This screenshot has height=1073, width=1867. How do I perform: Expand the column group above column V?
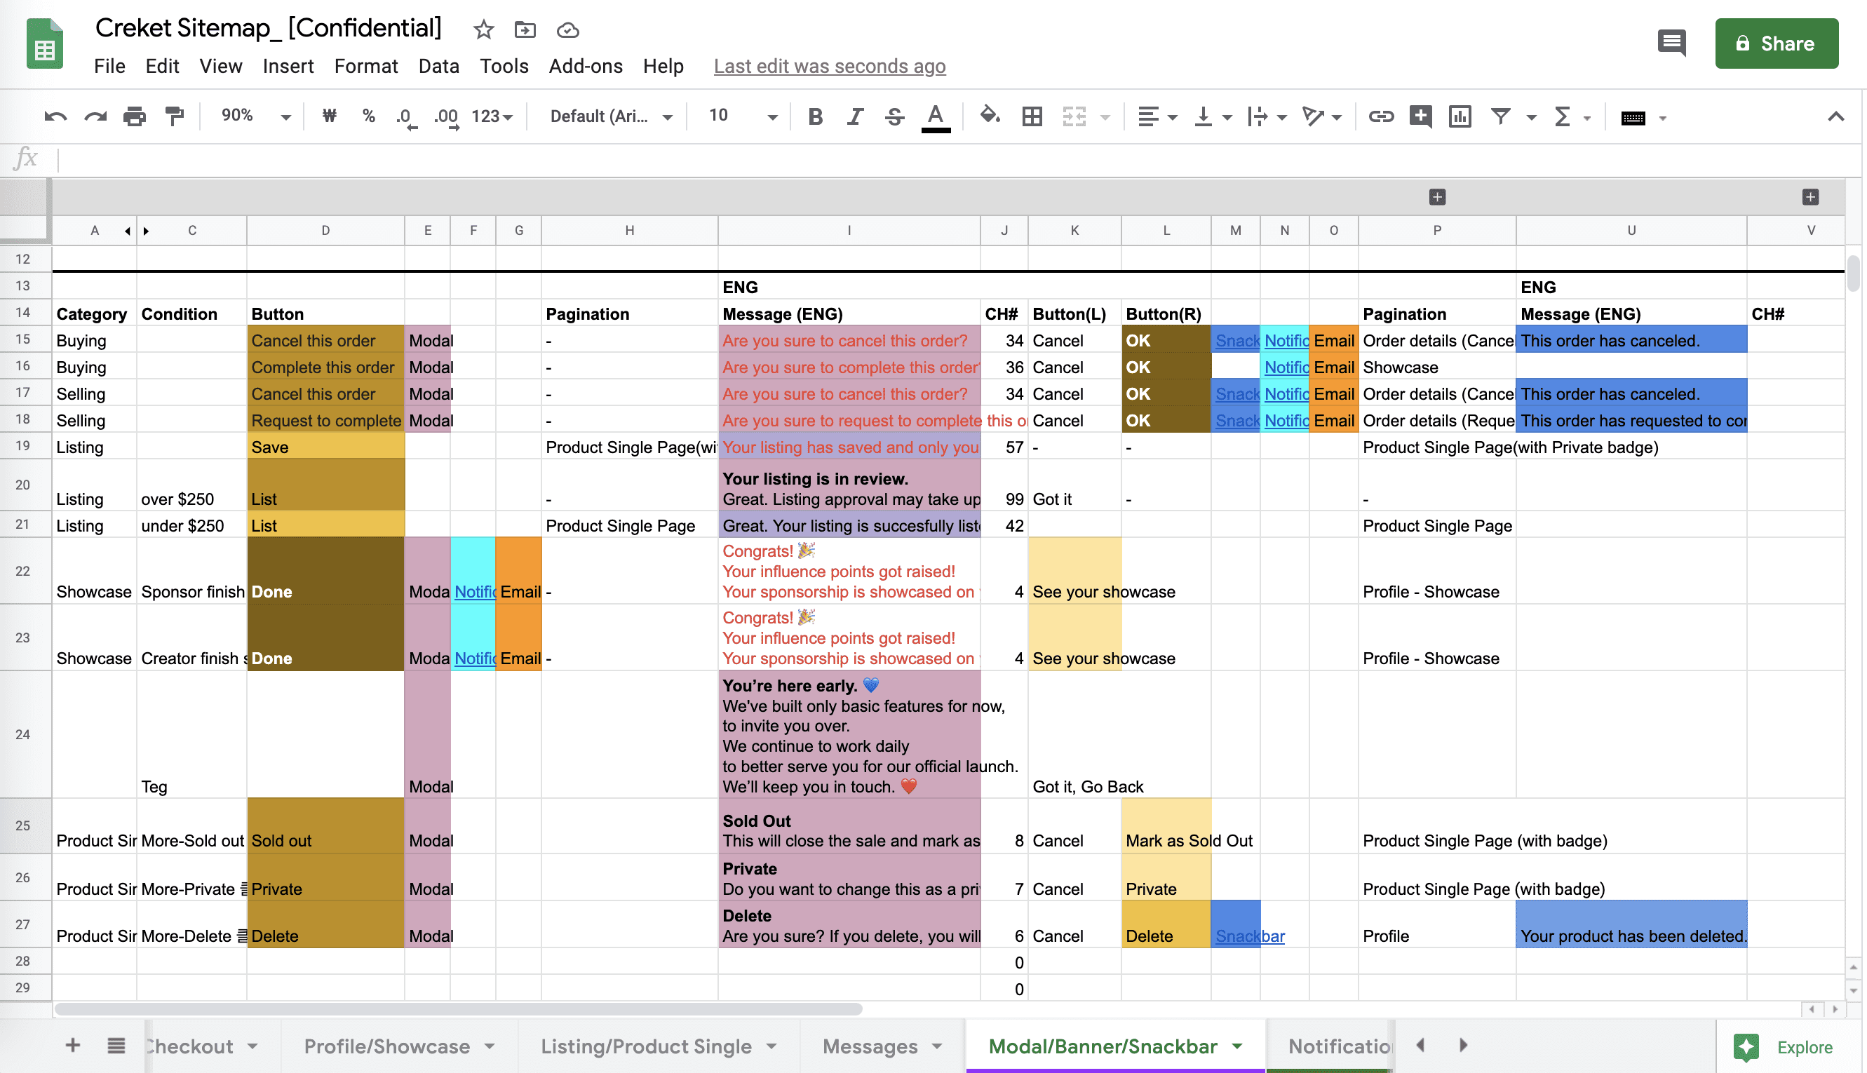(x=1810, y=197)
